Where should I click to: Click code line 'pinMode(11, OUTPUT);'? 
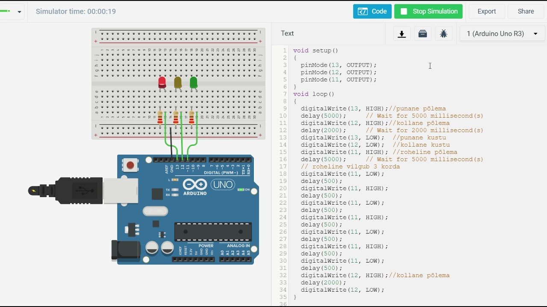pos(338,79)
